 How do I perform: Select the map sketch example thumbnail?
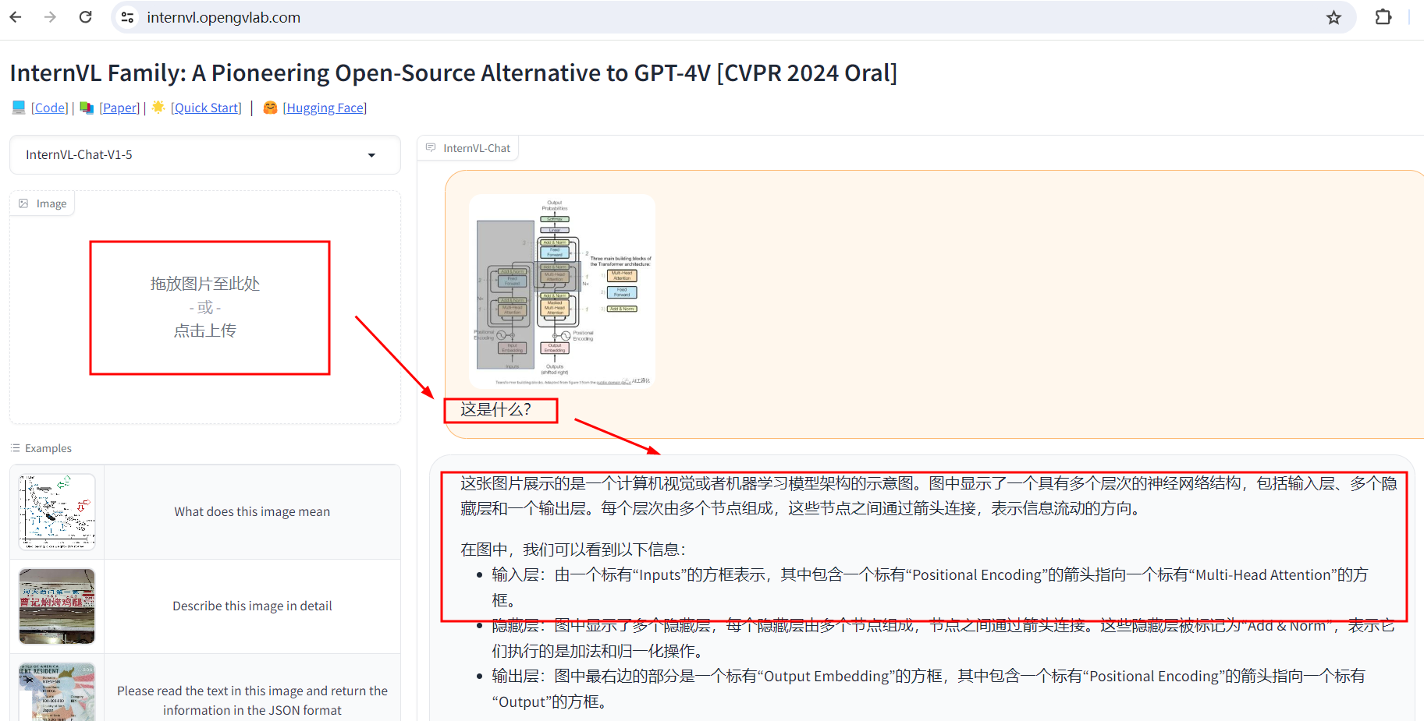pos(55,511)
